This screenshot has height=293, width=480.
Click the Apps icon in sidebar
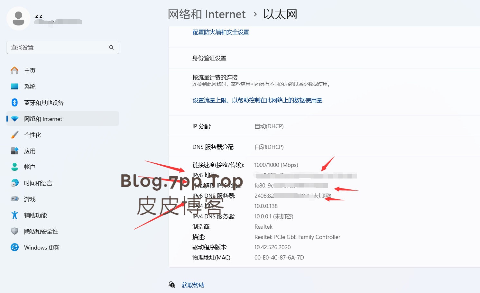(14, 151)
